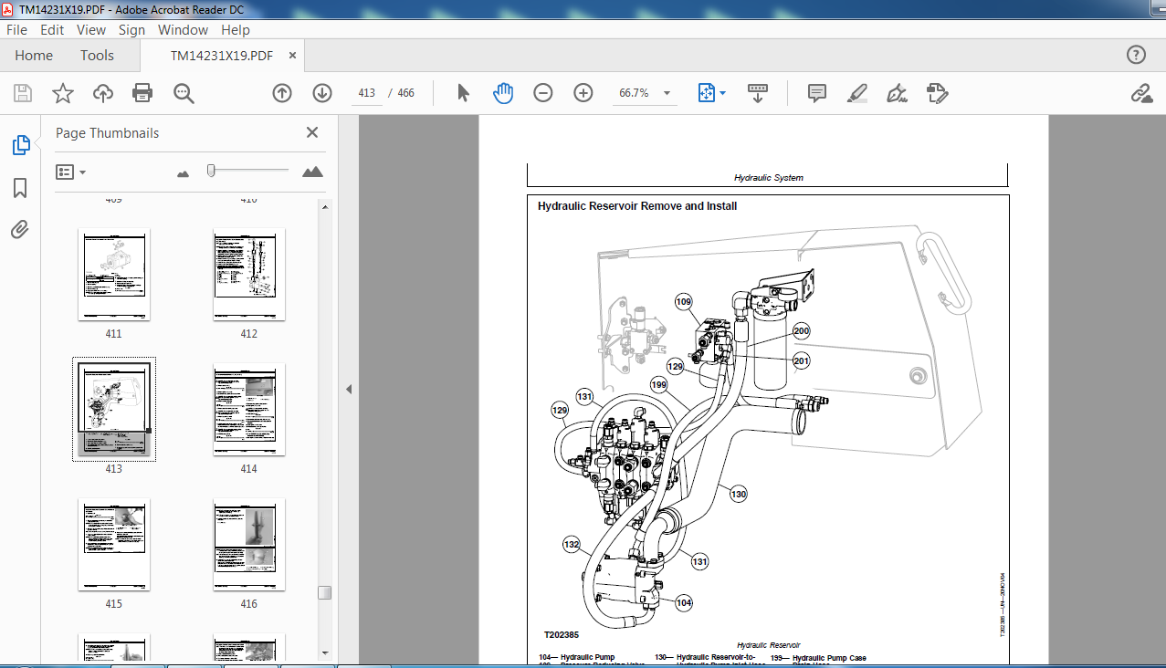The height and width of the screenshot is (668, 1166).
Task: Click the scrolling mode keyboard icon
Action: 758,93
